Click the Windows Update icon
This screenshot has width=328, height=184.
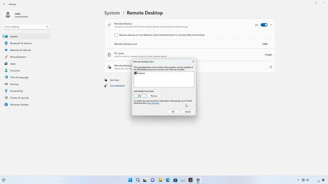[6, 104]
